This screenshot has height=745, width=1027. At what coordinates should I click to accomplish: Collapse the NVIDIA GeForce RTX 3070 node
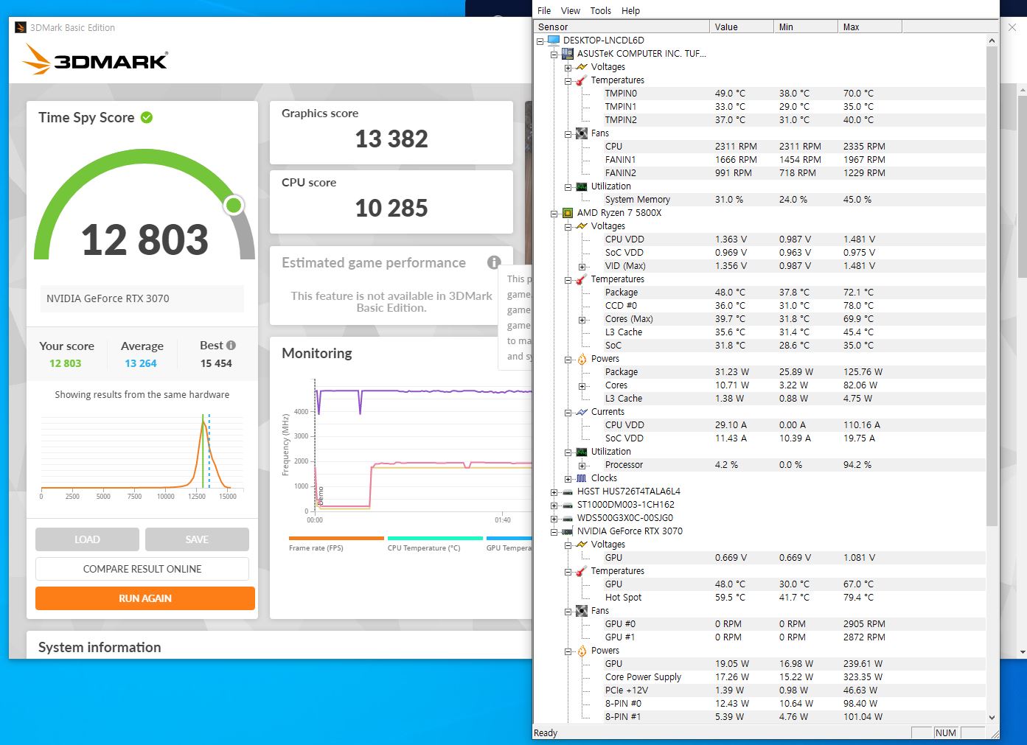tap(554, 531)
